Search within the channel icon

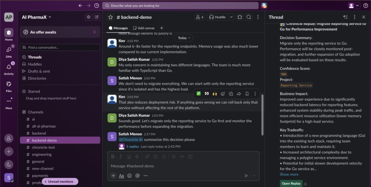tap(249, 17)
